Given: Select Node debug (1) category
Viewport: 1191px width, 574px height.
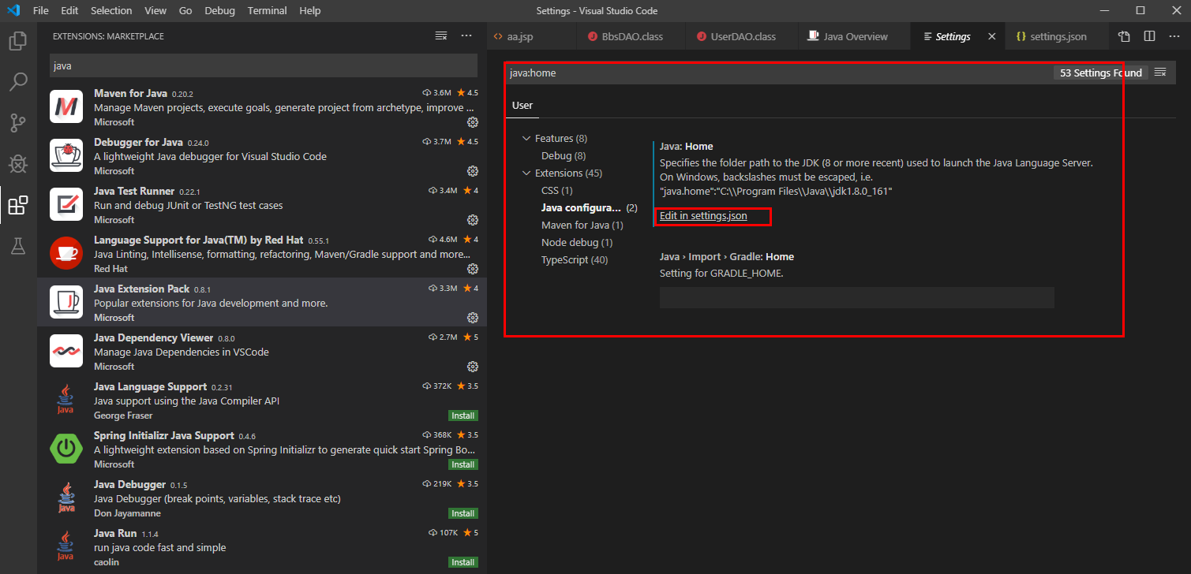Looking at the screenshot, I should (577, 242).
